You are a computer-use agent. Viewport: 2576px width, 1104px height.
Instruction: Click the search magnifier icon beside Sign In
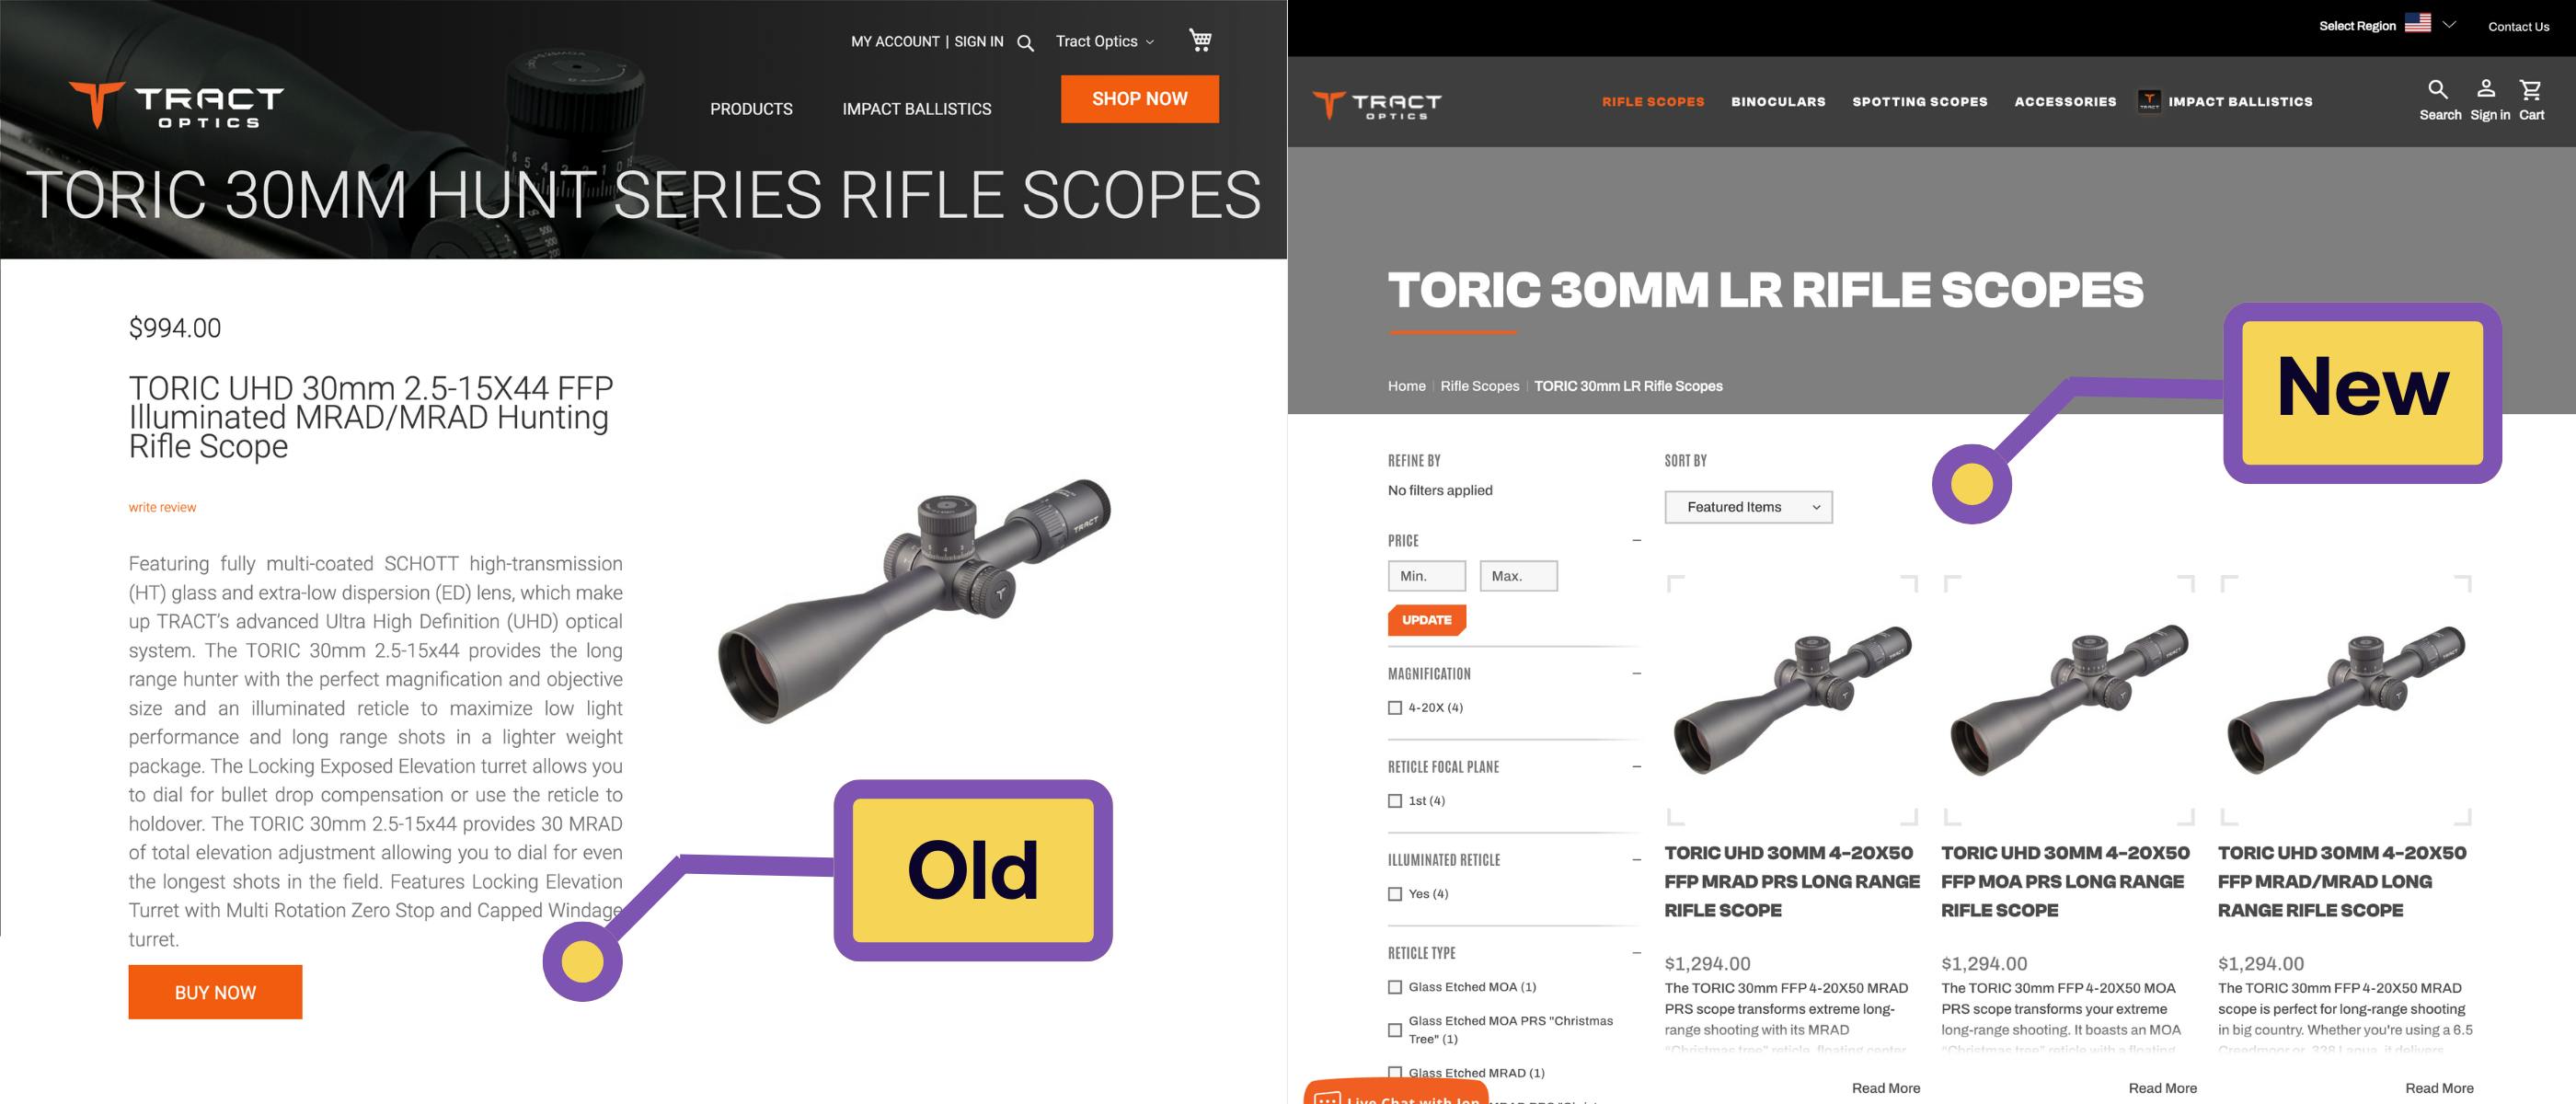click(1025, 42)
